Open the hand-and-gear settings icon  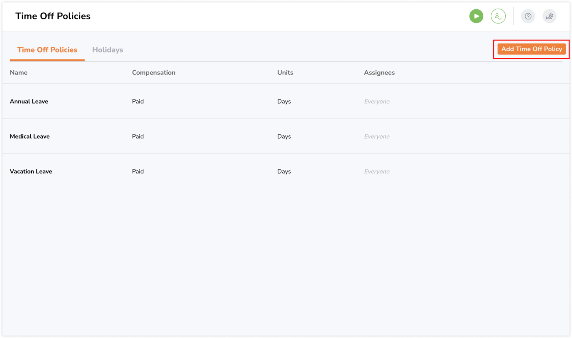[x=549, y=16]
